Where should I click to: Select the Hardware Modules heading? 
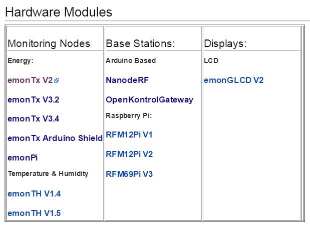pos(59,12)
